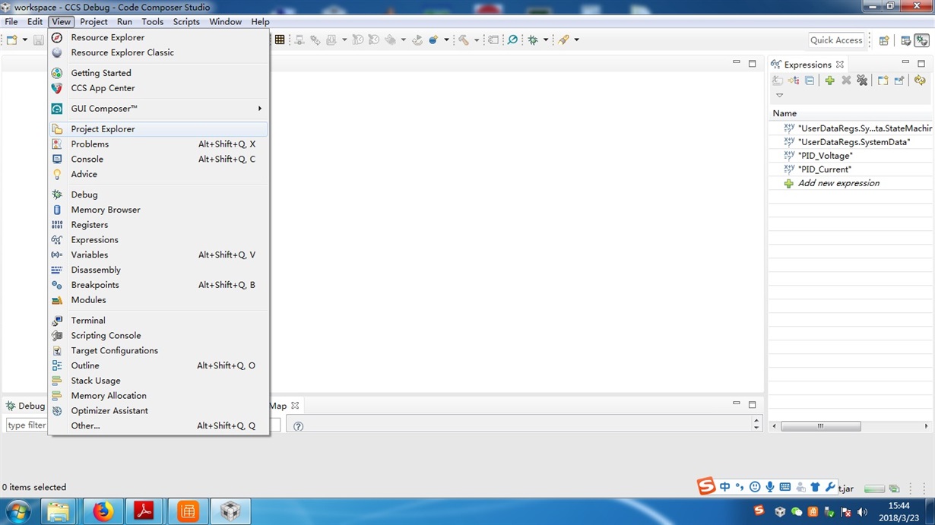This screenshot has height=525, width=935.
Task: Open the File menu
Action: pyautogui.click(x=11, y=21)
